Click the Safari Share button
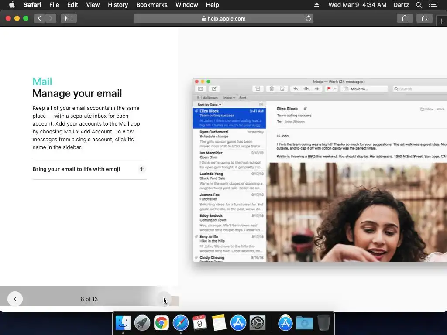 (405, 18)
